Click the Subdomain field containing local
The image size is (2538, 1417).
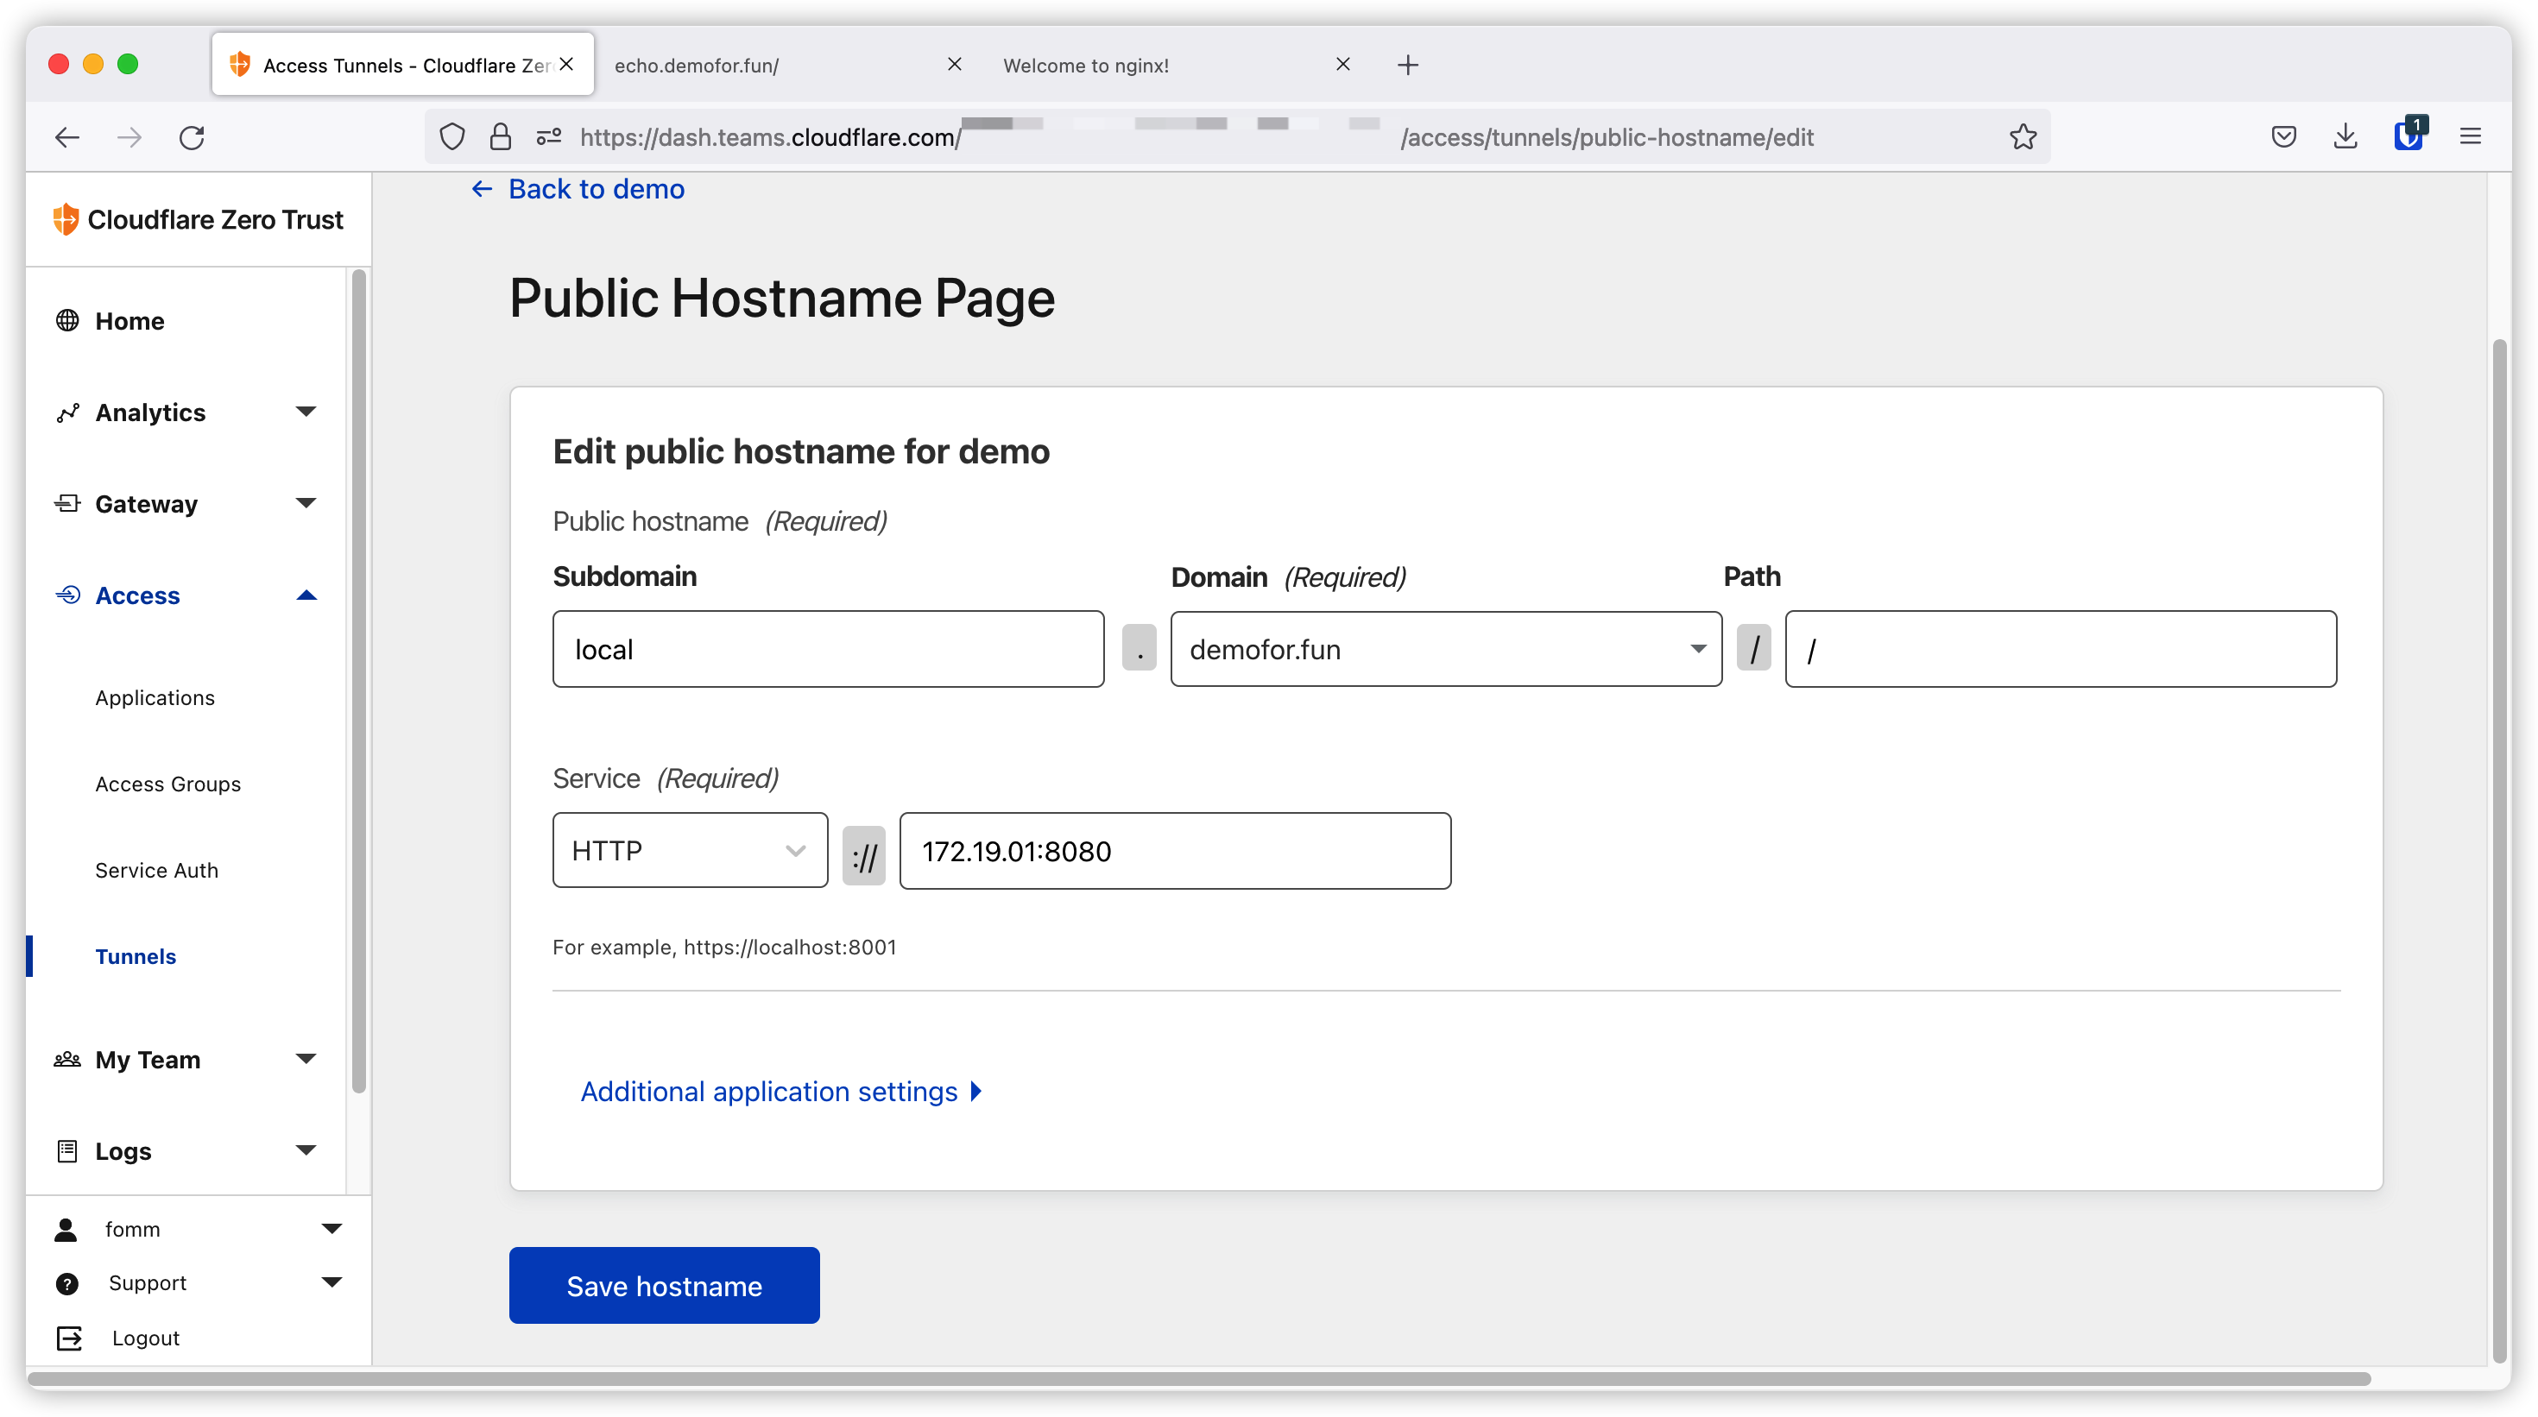click(828, 649)
